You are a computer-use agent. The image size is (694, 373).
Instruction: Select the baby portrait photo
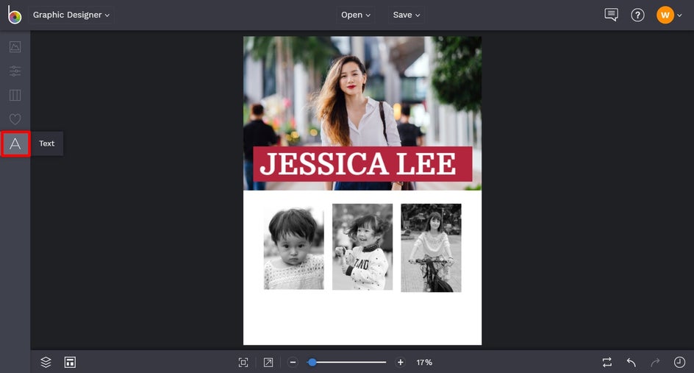click(x=294, y=248)
